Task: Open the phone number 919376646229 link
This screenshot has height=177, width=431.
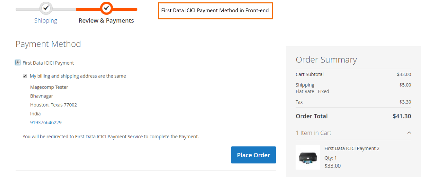Action: point(46,122)
